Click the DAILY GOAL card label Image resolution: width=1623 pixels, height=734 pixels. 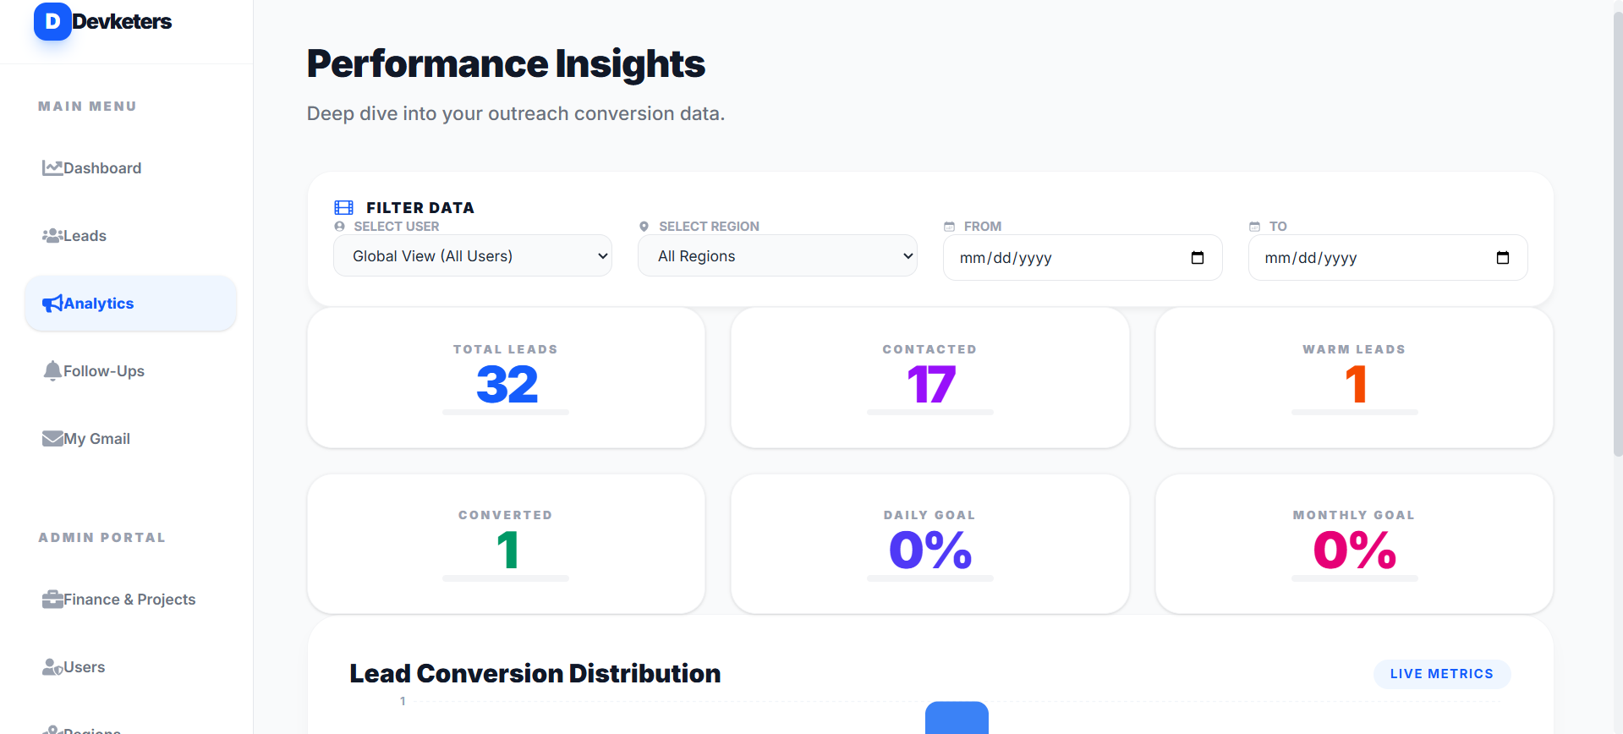click(x=930, y=515)
